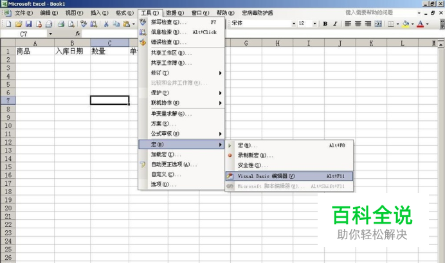Expand the 保护 submenu
The height and width of the screenshot is (263, 445).
click(181, 93)
